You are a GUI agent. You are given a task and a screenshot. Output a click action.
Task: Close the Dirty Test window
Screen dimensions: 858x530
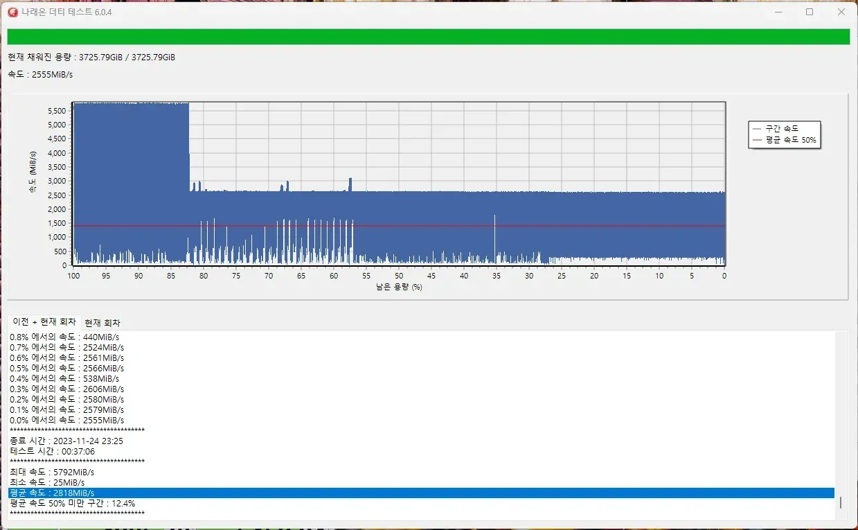tap(841, 12)
